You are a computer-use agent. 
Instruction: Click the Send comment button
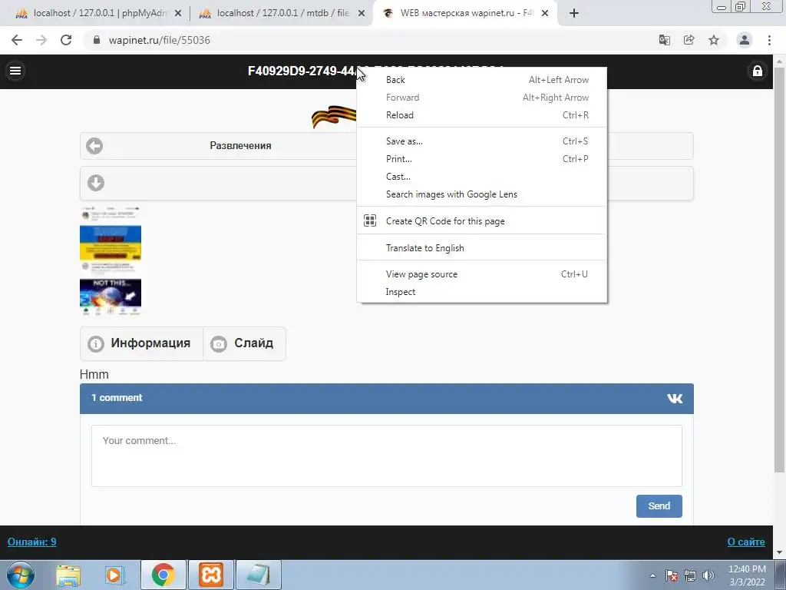[x=659, y=505]
